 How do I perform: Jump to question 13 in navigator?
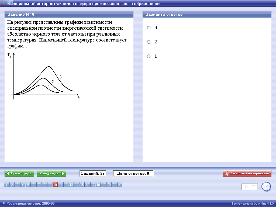point(71,185)
